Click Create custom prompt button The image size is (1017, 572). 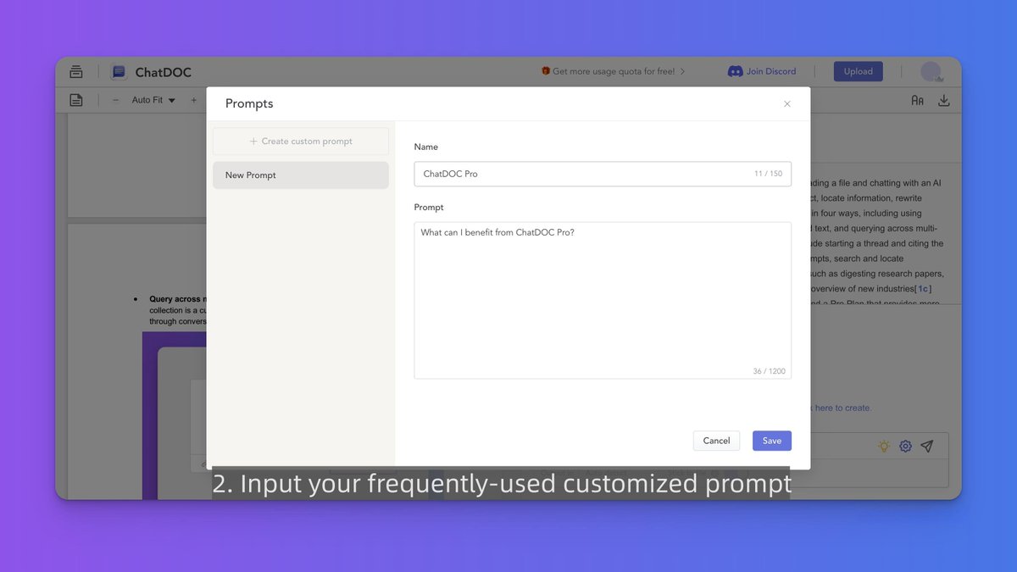[301, 142]
